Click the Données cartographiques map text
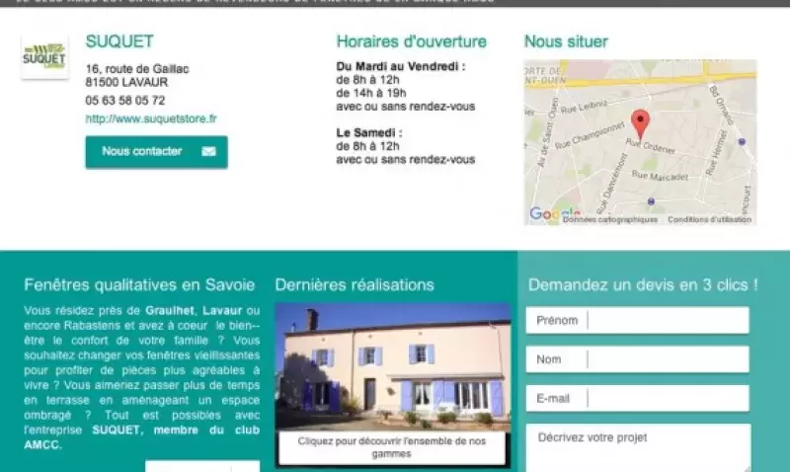The height and width of the screenshot is (472, 790). click(610, 220)
